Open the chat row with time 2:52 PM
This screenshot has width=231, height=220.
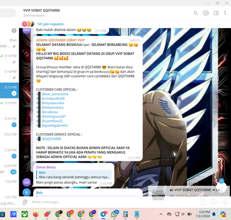click(x=9, y=137)
